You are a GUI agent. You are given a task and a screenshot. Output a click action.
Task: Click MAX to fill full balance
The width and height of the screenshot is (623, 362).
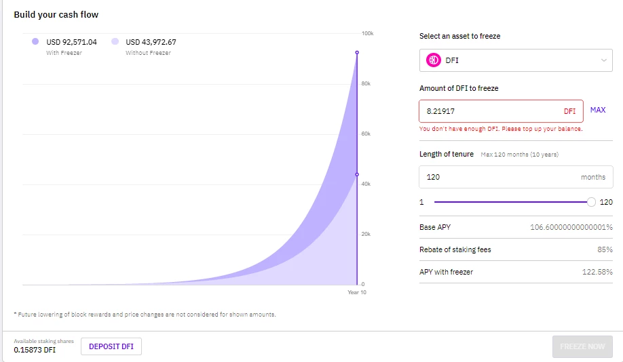pyautogui.click(x=598, y=110)
